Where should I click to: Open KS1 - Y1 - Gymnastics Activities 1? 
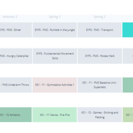(x=55, y=85)
